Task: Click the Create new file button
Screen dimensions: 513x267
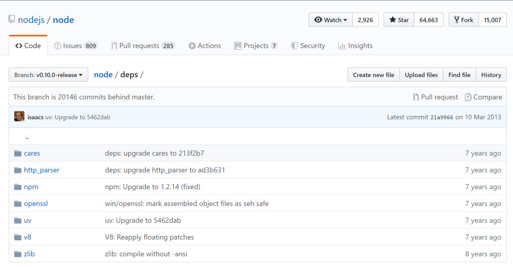Action: coord(373,75)
